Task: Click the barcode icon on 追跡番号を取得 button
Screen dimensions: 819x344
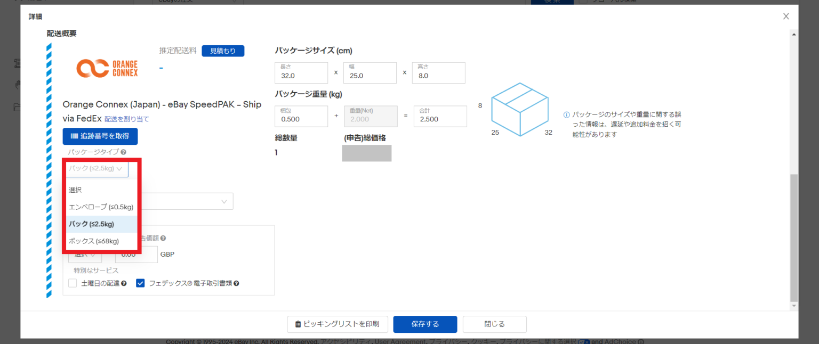Action: click(75, 136)
